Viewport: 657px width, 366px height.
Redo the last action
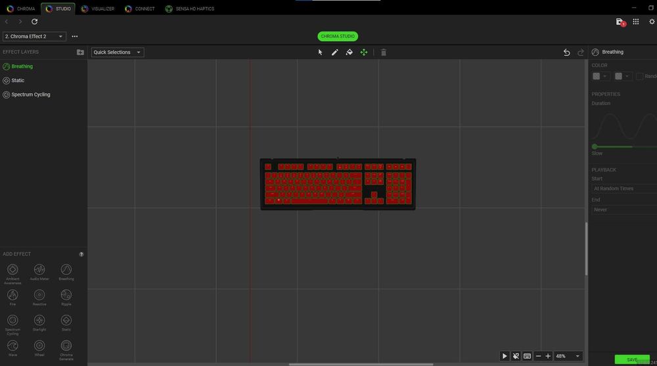pos(581,52)
